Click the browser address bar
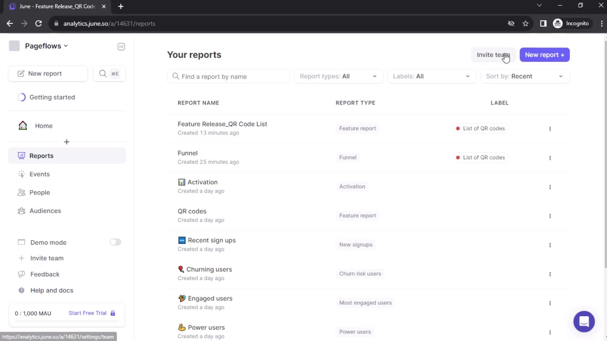Viewport: 607px width, 341px height. click(278, 23)
